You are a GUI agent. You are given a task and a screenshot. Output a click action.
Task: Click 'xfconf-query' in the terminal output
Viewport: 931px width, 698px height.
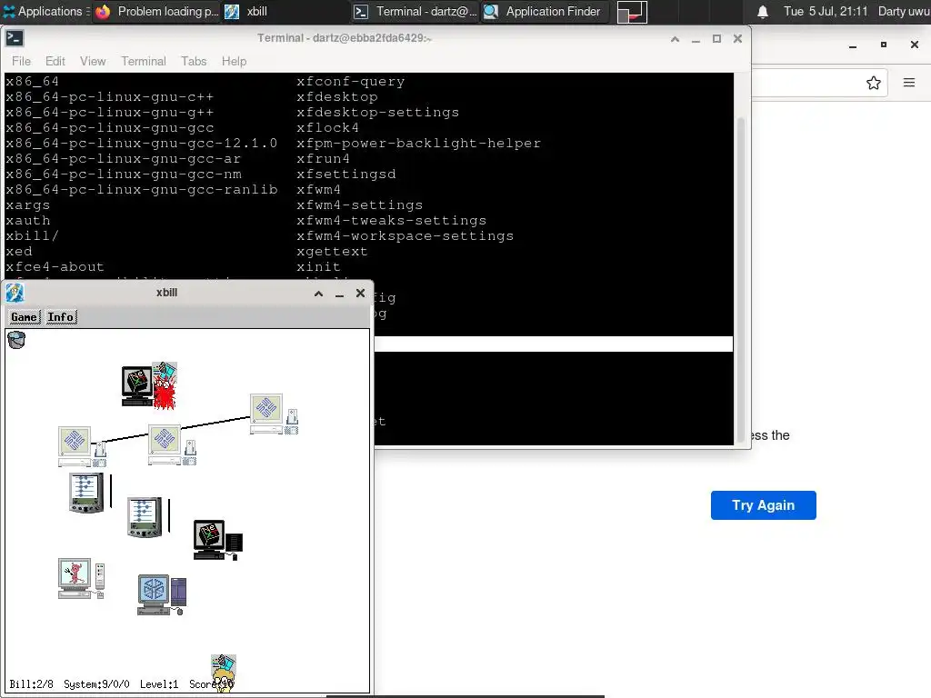pos(350,81)
